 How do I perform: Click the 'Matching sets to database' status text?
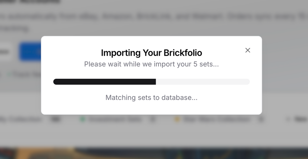coord(152,98)
